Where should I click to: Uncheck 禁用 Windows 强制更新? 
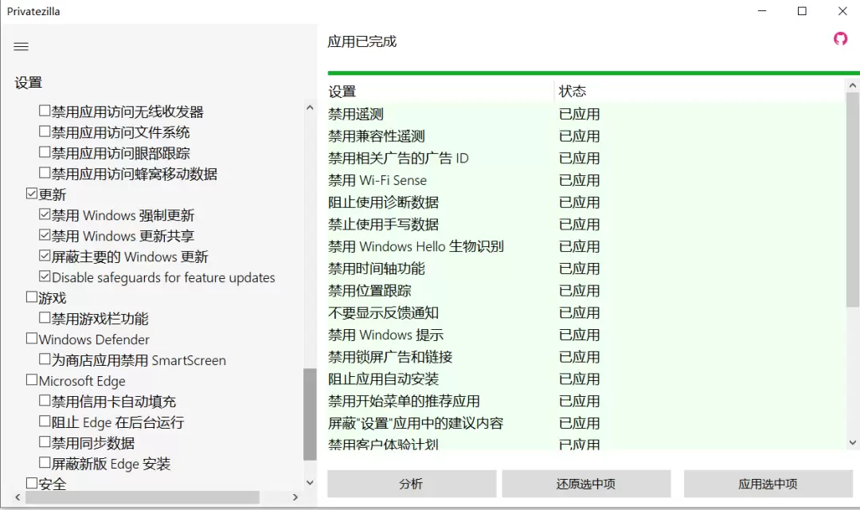(45, 214)
